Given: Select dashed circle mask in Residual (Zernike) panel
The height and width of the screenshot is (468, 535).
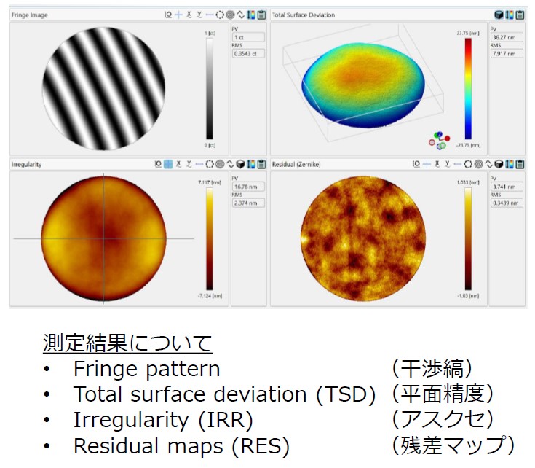Looking at the screenshot, I should pos(468,164).
